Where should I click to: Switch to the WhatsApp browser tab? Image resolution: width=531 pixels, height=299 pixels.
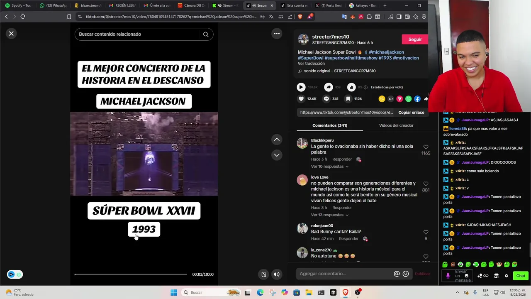(53, 5)
